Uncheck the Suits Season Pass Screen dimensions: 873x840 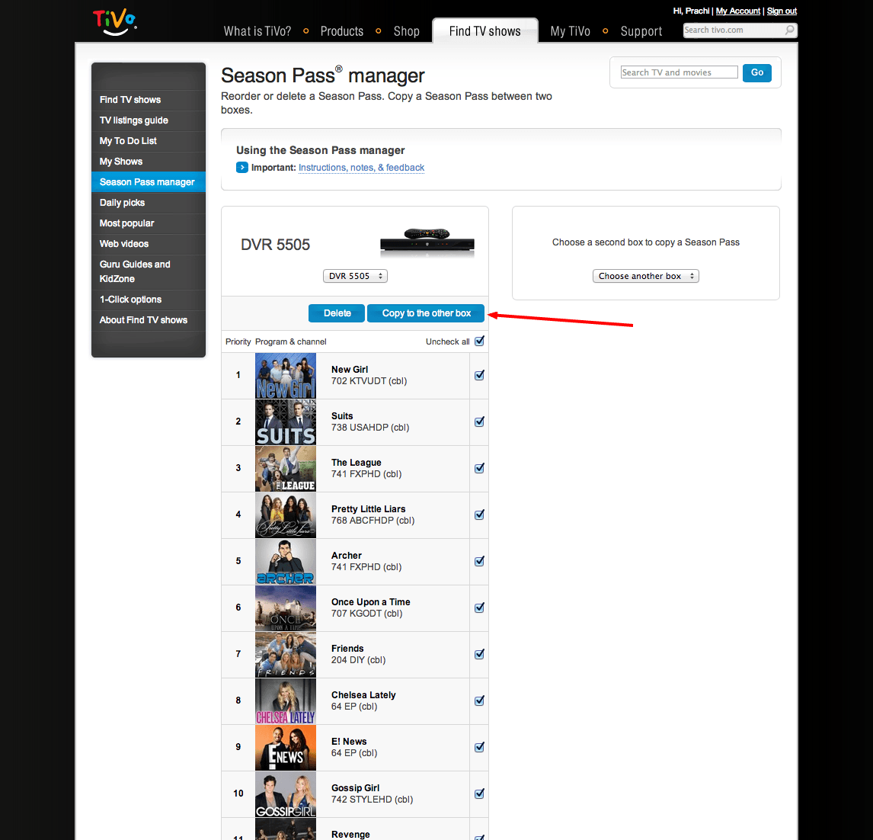coord(479,422)
